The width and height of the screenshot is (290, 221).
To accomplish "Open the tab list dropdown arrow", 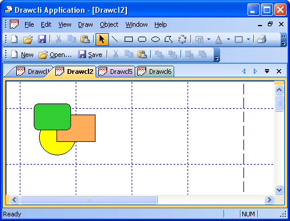I will [267, 72].
